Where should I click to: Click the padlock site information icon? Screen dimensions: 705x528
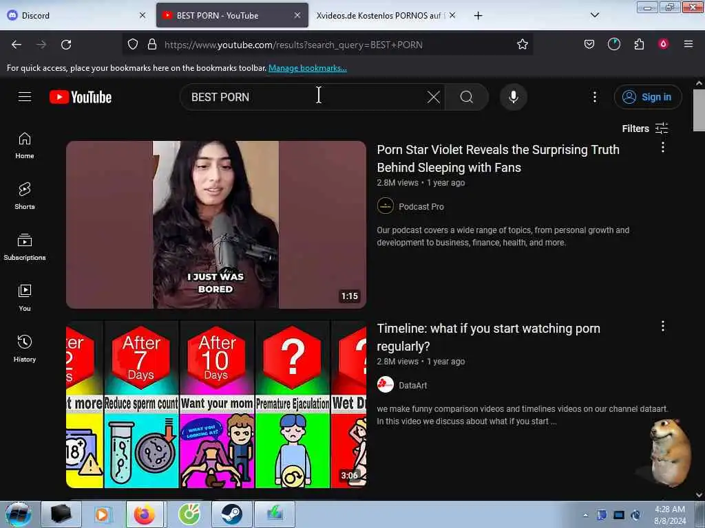tap(152, 45)
